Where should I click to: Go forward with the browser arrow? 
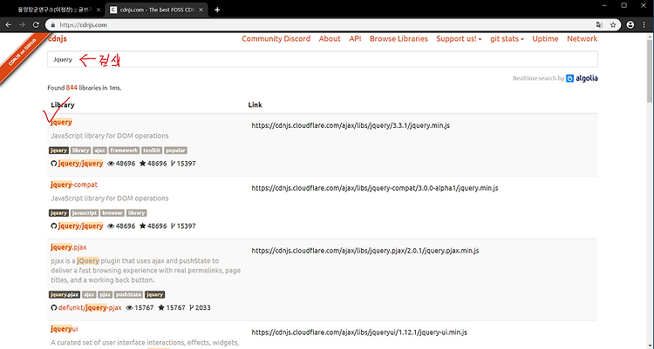pyautogui.click(x=22, y=25)
